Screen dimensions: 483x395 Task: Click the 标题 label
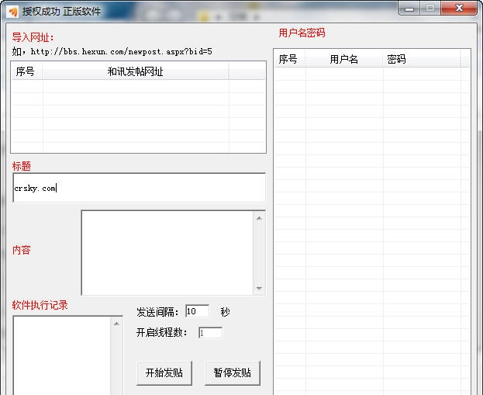22,166
